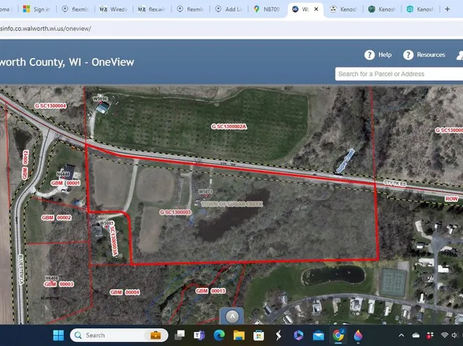
Task: Close the active OneView browser tab
Action: [x=316, y=9]
